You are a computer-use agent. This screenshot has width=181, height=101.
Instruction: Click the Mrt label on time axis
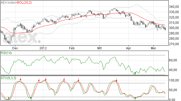[99, 48]
